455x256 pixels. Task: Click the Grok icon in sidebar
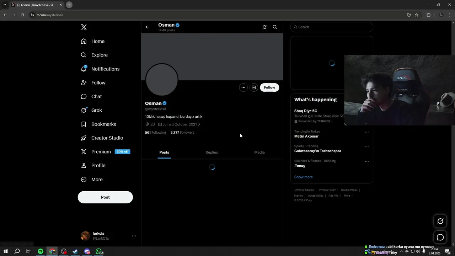(x=84, y=110)
